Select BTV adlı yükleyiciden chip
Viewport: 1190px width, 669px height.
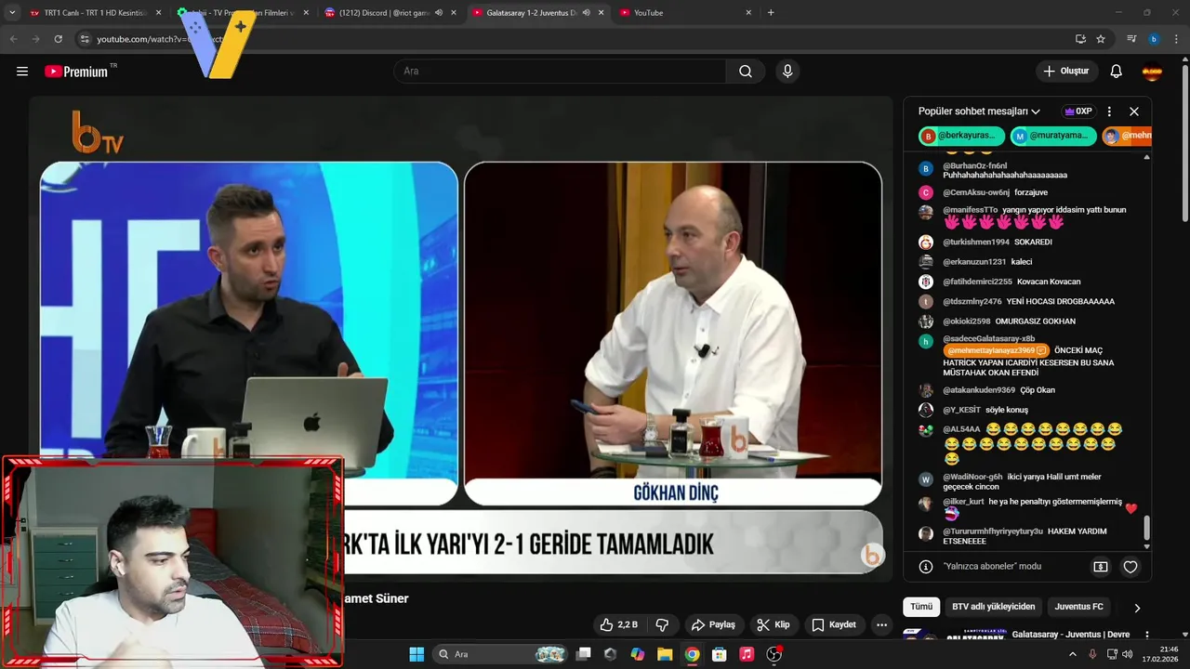point(993,607)
